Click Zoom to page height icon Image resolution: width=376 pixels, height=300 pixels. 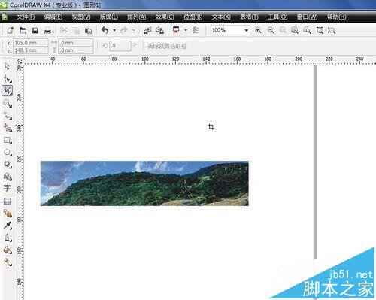(332, 30)
